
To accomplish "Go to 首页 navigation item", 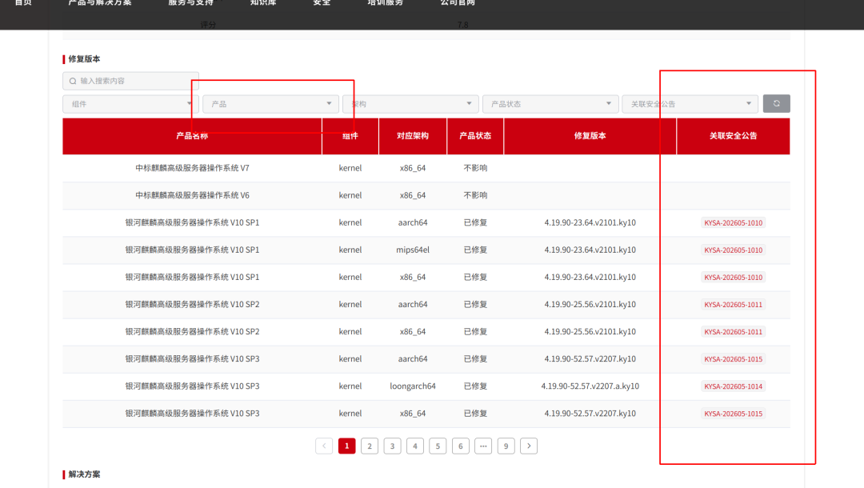I will click(23, 2).
